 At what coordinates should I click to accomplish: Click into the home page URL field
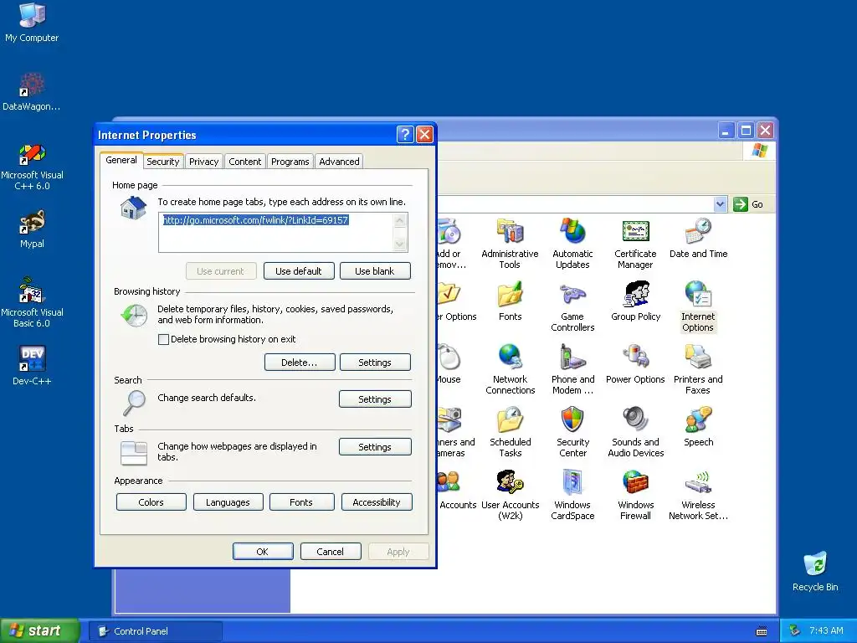pyautogui.click(x=276, y=233)
